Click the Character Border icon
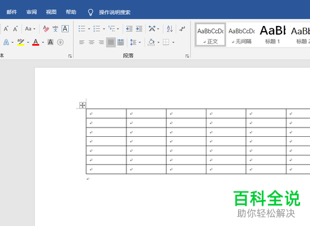The image size is (310, 226). pos(65,28)
